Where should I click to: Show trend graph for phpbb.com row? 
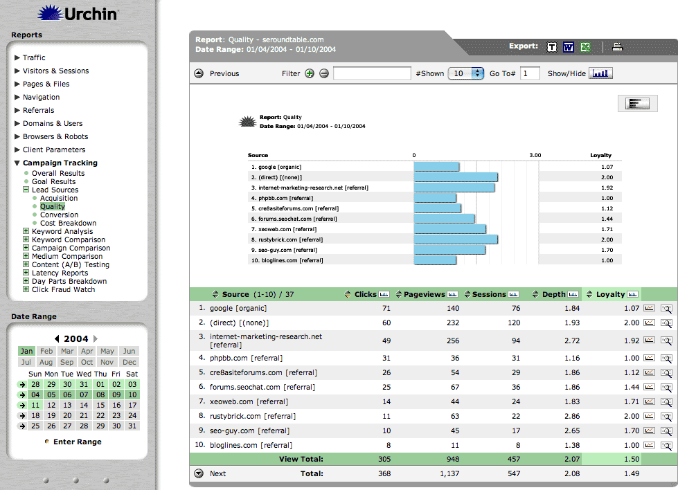click(649, 359)
